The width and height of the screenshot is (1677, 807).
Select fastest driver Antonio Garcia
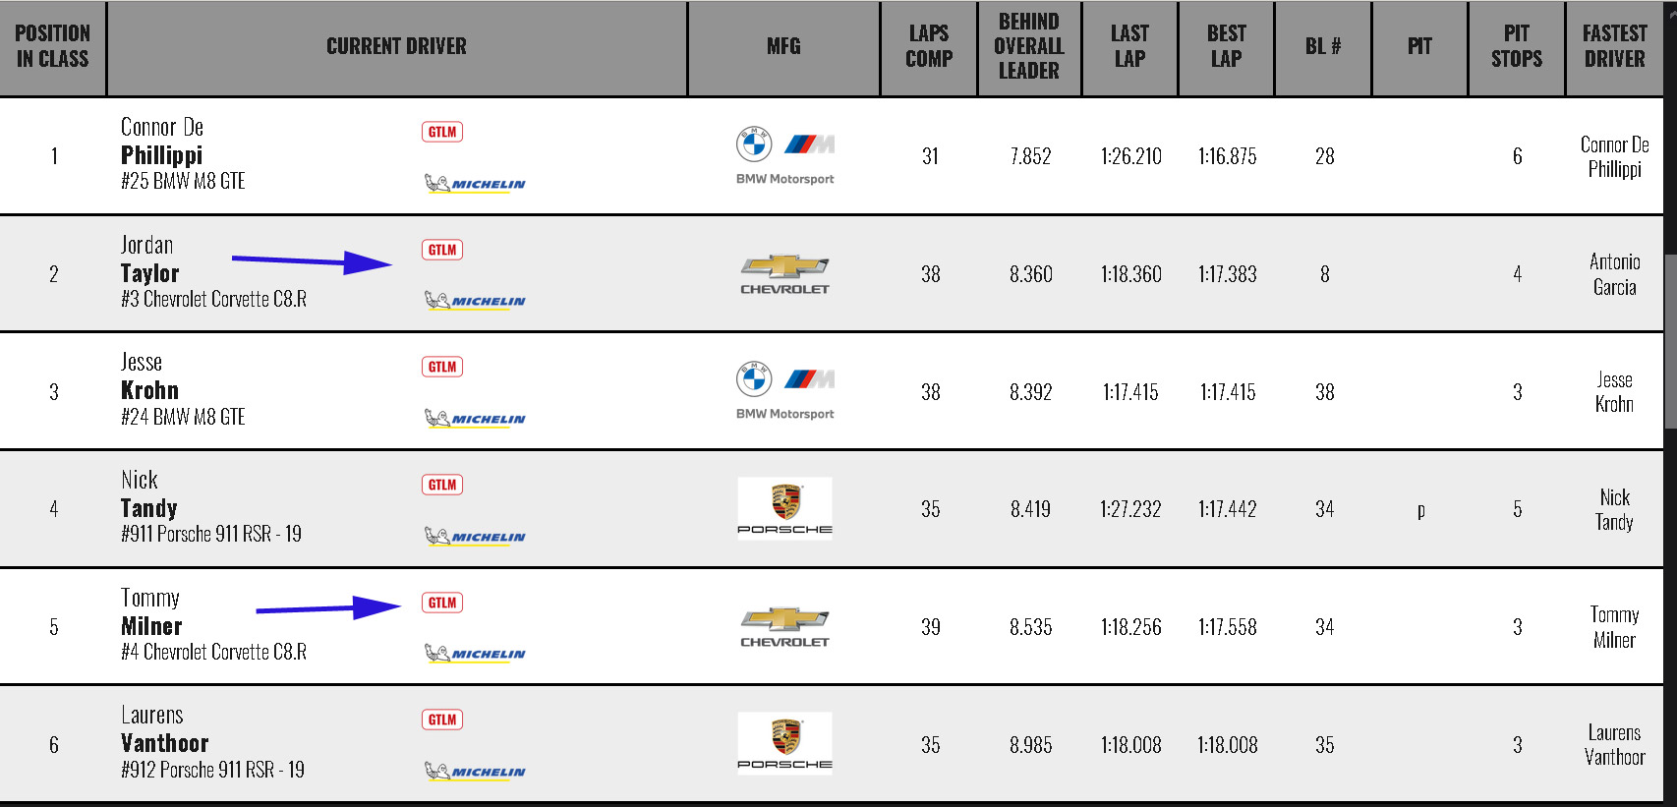click(1614, 274)
